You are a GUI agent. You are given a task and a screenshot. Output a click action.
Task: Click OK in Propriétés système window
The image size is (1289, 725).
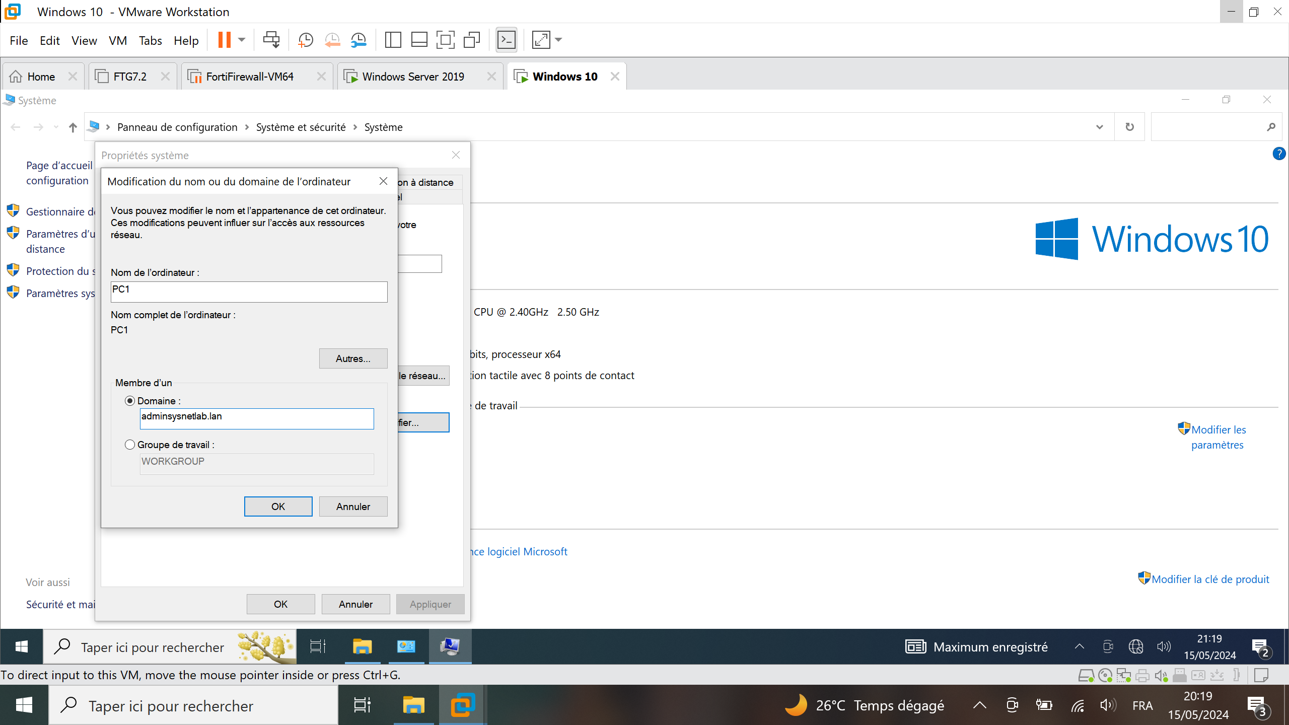tap(280, 604)
